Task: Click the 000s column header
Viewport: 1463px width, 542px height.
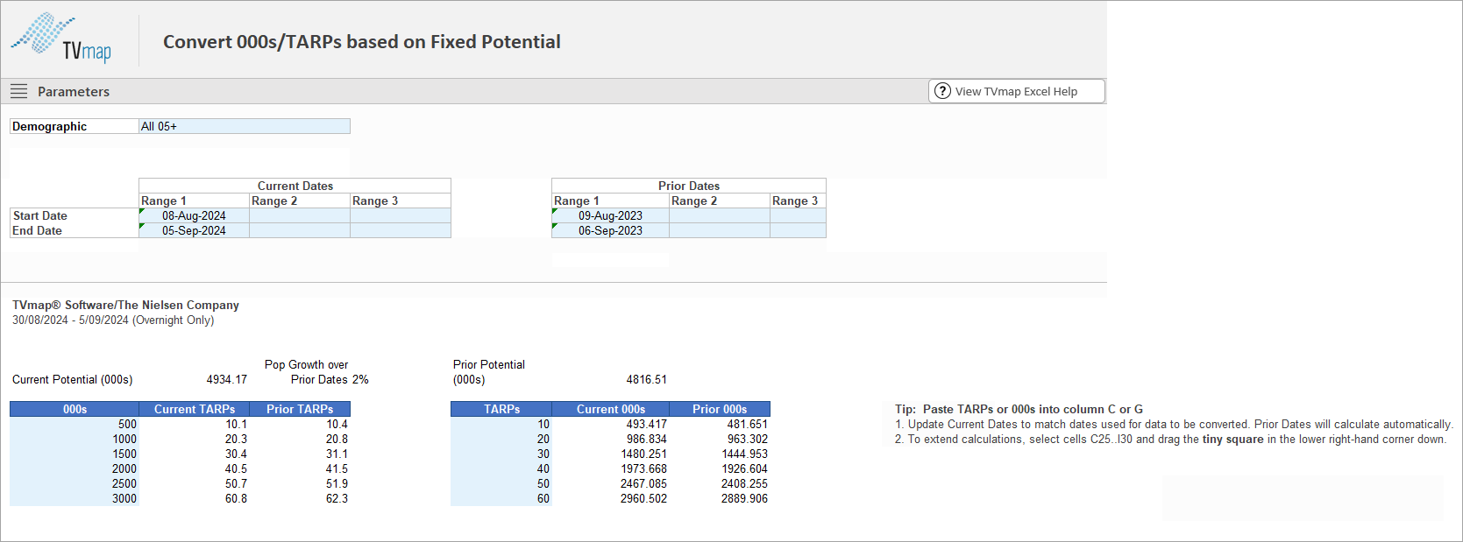Action: [x=75, y=409]
